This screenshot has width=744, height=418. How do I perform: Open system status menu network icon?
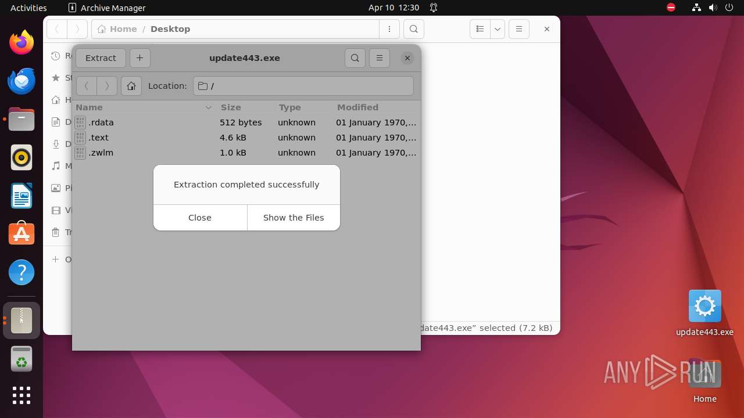tap(696, 8)
